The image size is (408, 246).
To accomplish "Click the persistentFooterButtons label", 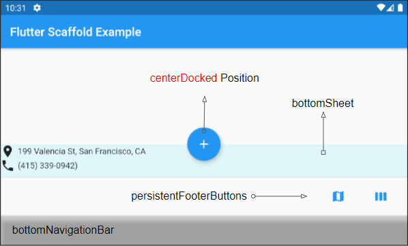I will [x=189, y=196].
